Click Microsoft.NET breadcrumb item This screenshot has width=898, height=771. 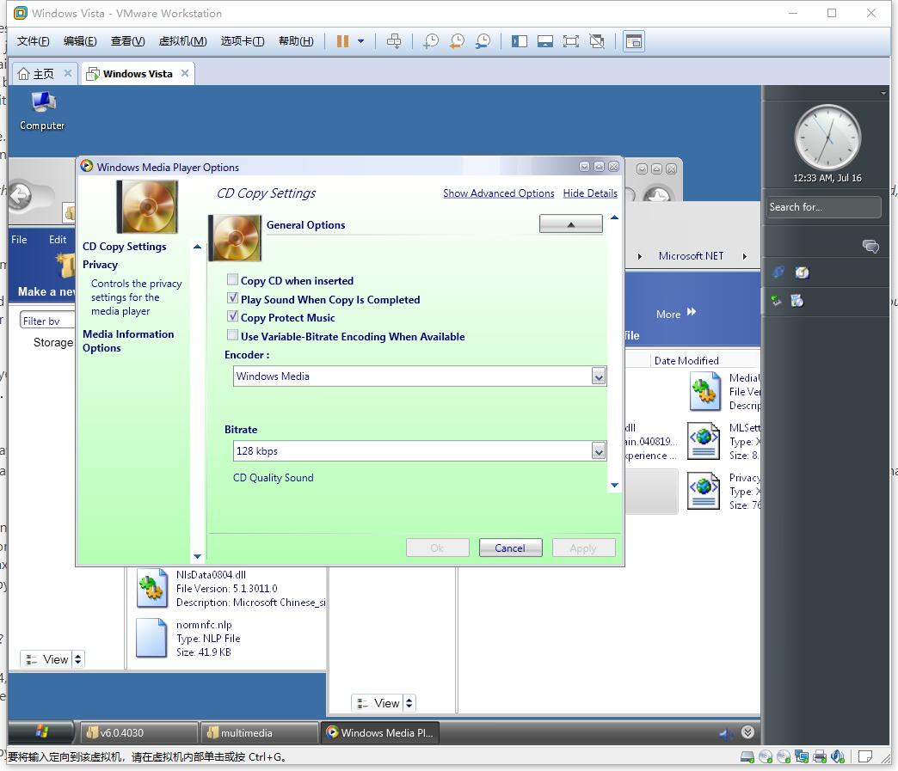coord(691,256)
